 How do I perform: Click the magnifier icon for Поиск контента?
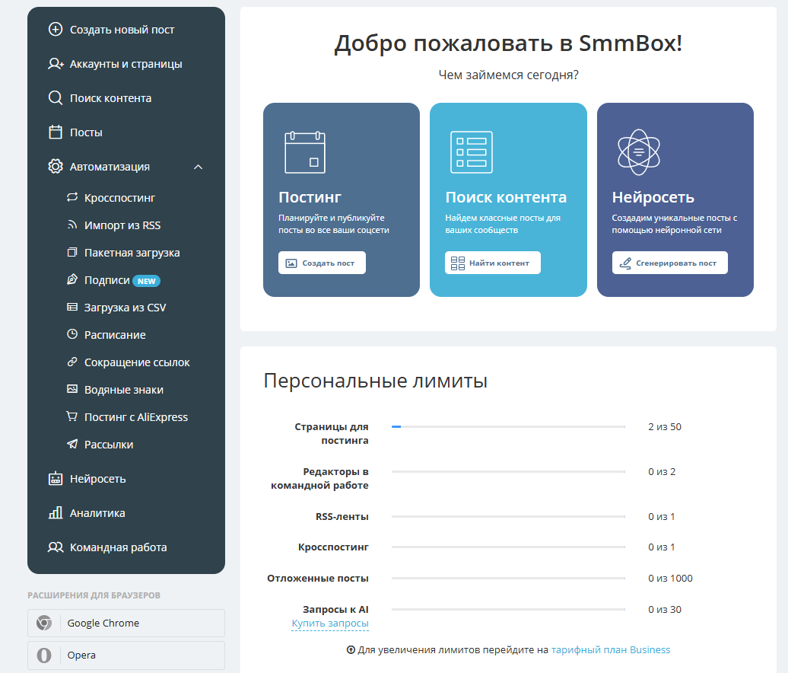(x=56, y=98)
